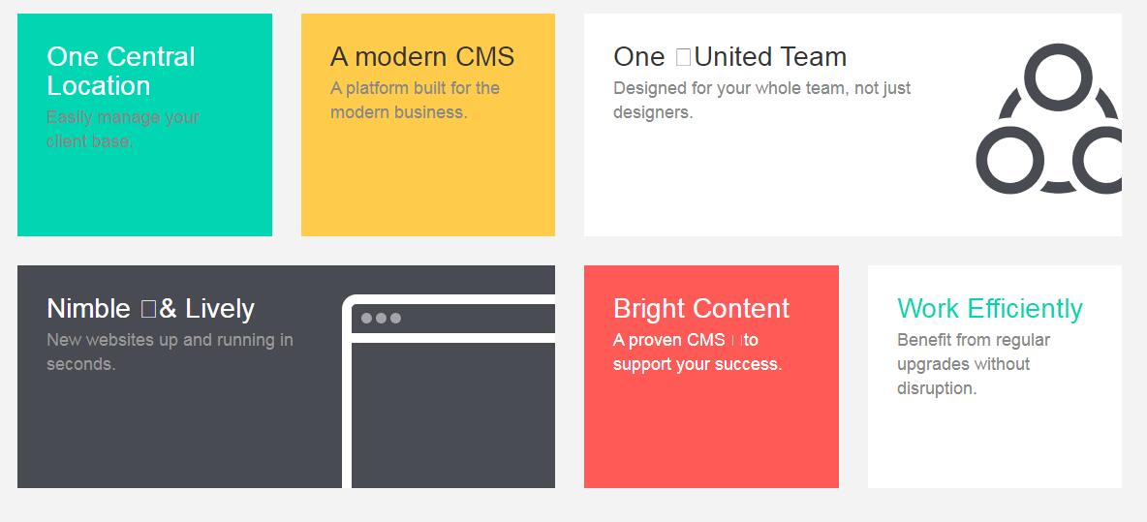Open the "One Central Location" heading
This screenshot has width=1147, height=522.
pos(120,71)
